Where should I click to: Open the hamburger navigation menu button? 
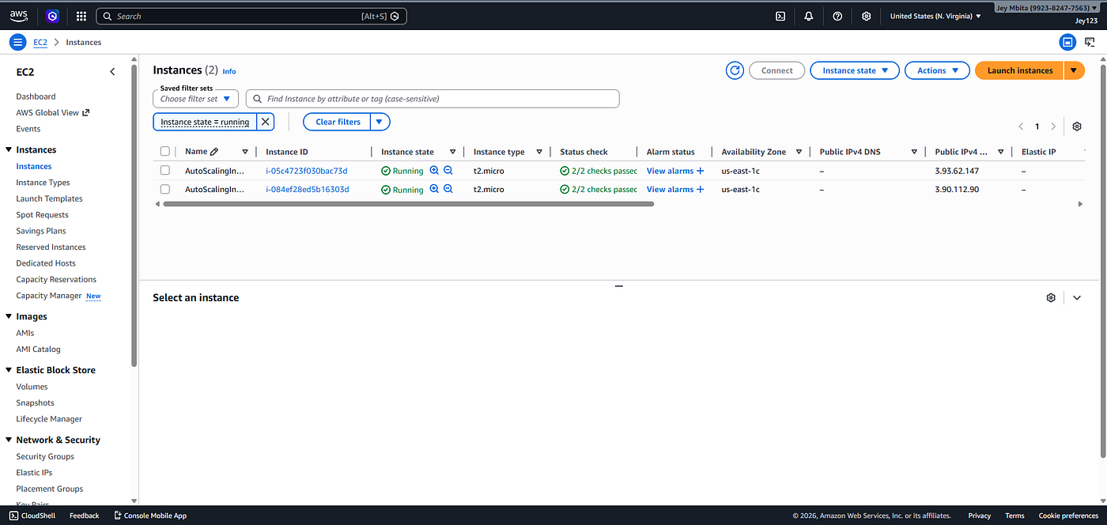[17, 42]
